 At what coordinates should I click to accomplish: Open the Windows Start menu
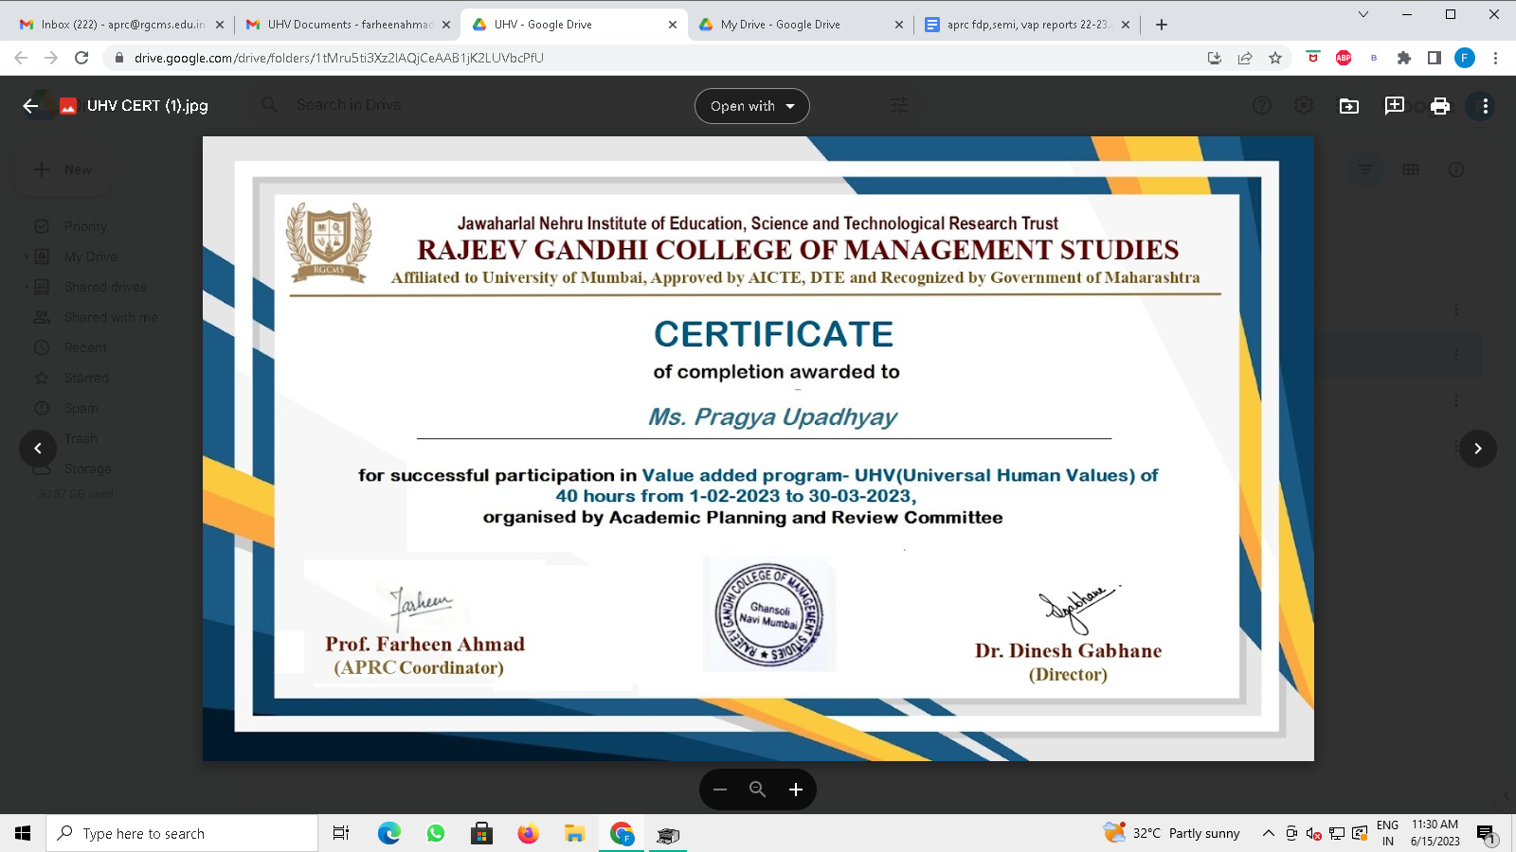click(23, 833)
